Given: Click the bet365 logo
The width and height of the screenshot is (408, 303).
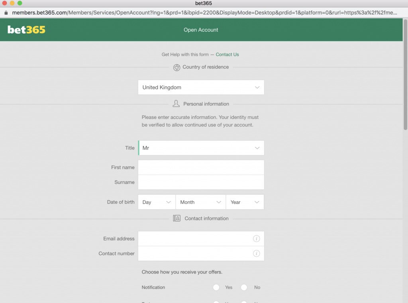Looking at the screenshot, I should (26, 30).
